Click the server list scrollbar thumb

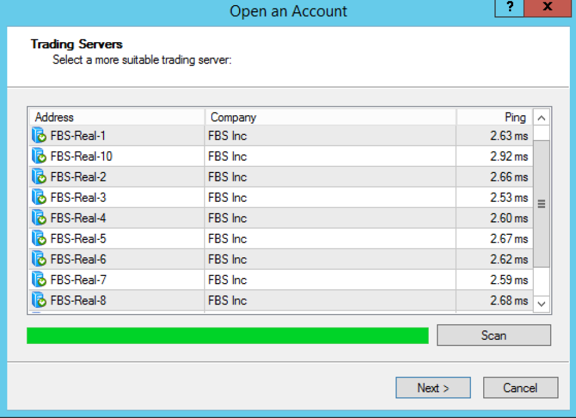541,203
